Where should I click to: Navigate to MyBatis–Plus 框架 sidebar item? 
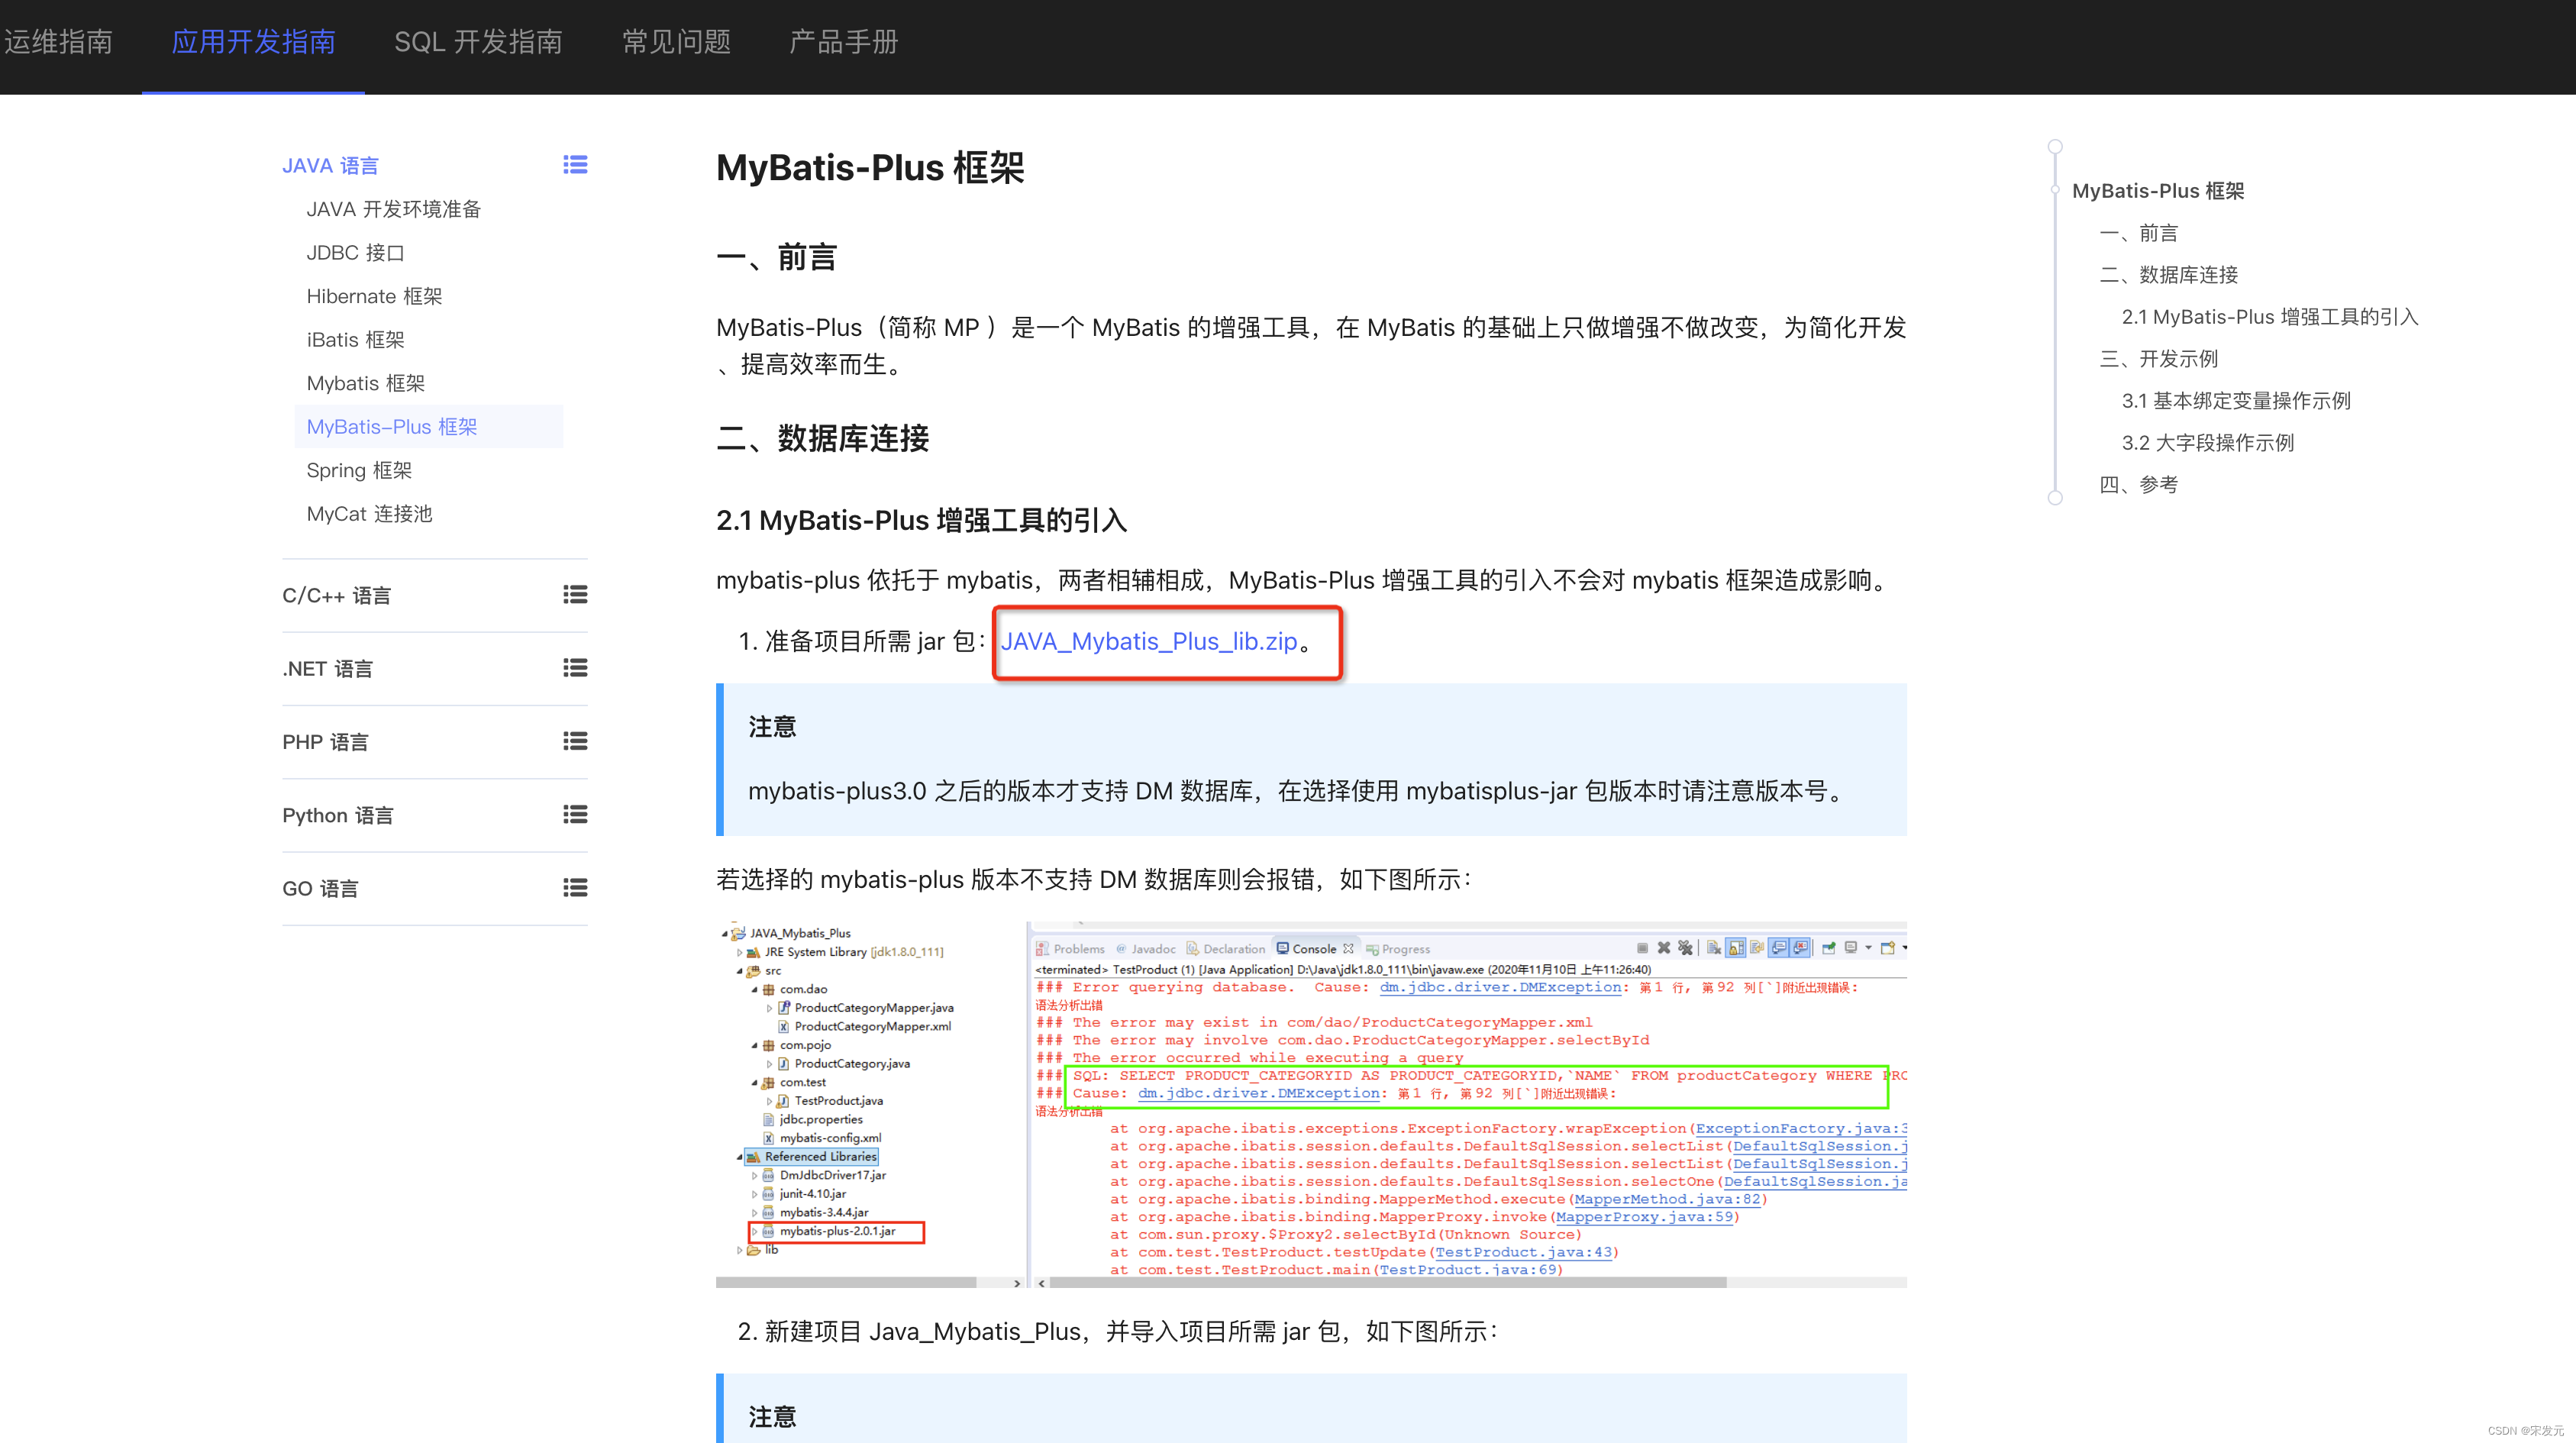[391, 426]
